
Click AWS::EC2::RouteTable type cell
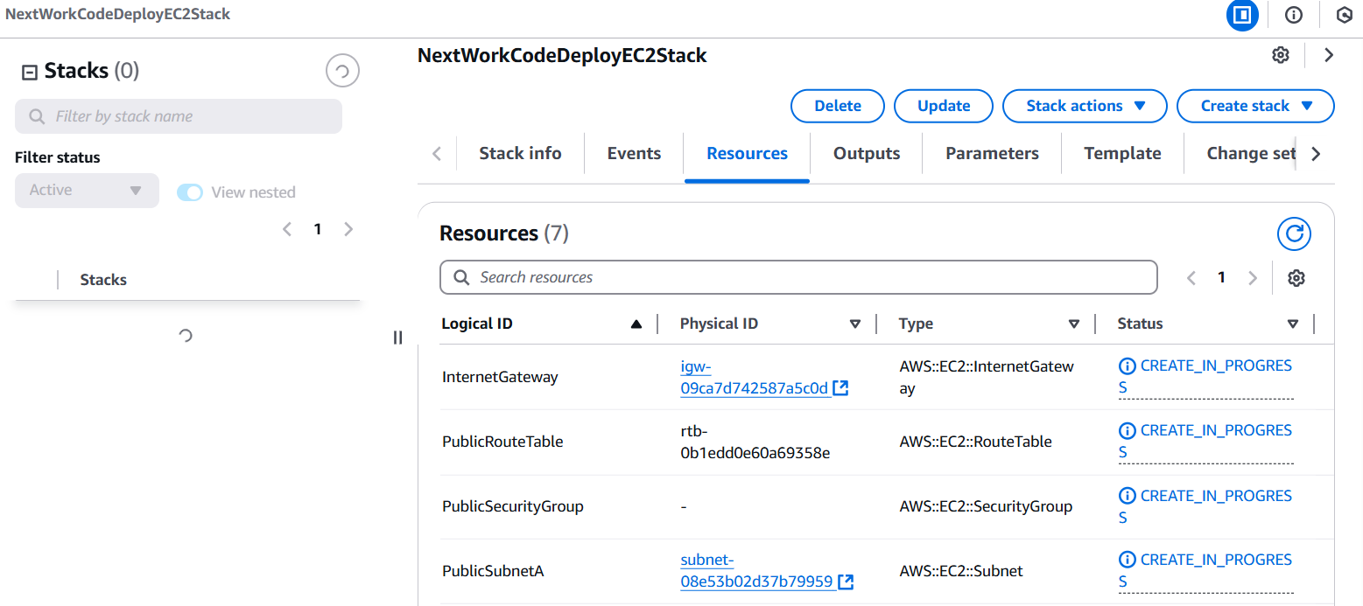[976, 442]
